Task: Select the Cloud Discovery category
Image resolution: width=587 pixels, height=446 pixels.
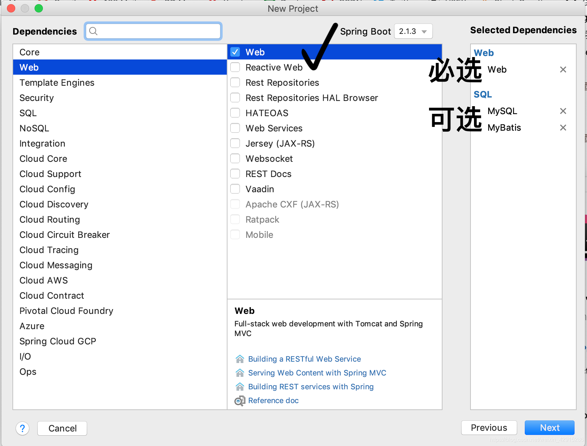Action: (120, 204)
